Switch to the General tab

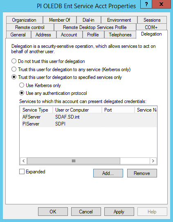pyautogui.click(x=18, y=35)
